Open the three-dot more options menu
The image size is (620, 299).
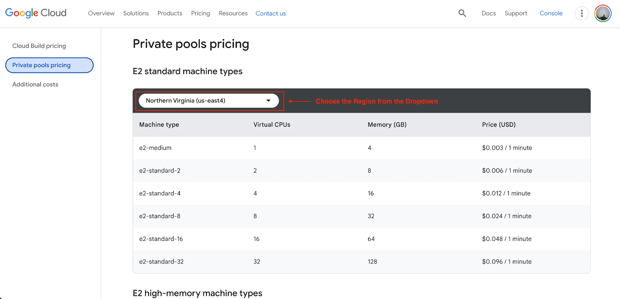(581, 14)
